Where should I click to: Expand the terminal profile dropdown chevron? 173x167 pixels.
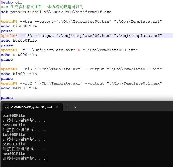[75, 107]
